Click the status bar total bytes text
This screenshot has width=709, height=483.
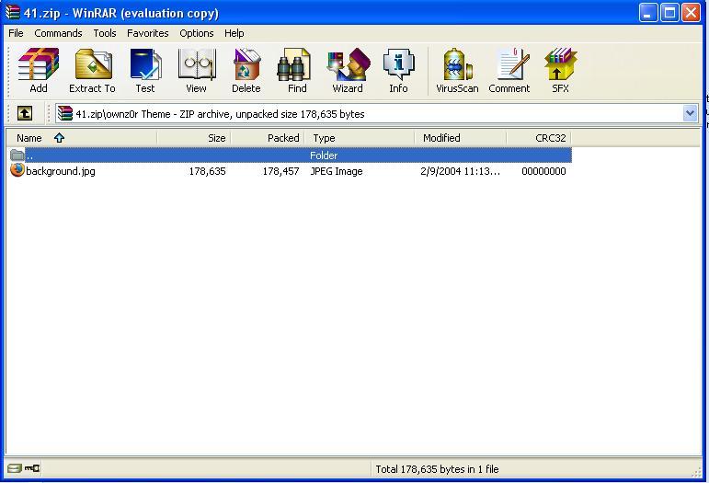(x=437, y=469)
